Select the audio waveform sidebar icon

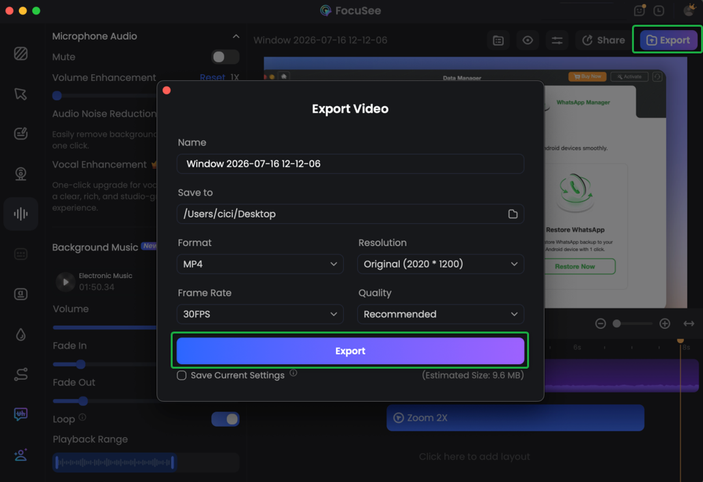pyautogui.click(x=21, y=214)
